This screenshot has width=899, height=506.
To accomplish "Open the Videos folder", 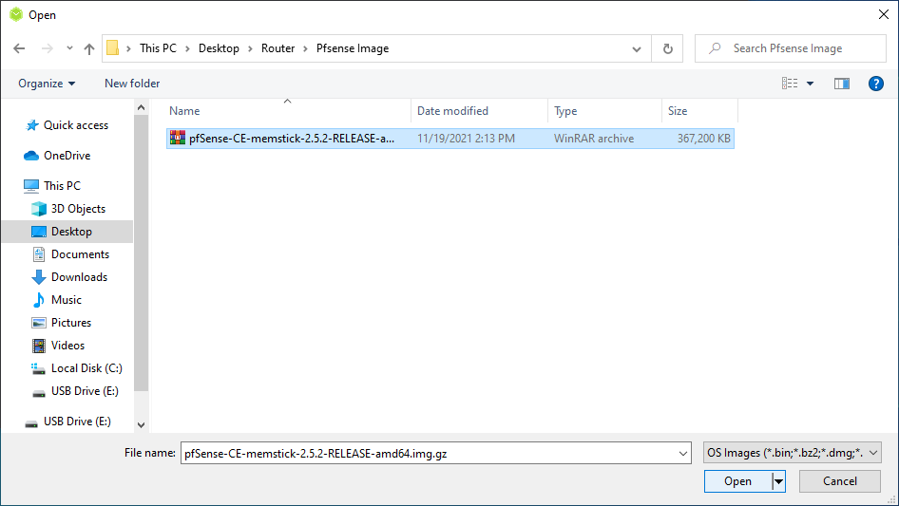I will (67, 346).
